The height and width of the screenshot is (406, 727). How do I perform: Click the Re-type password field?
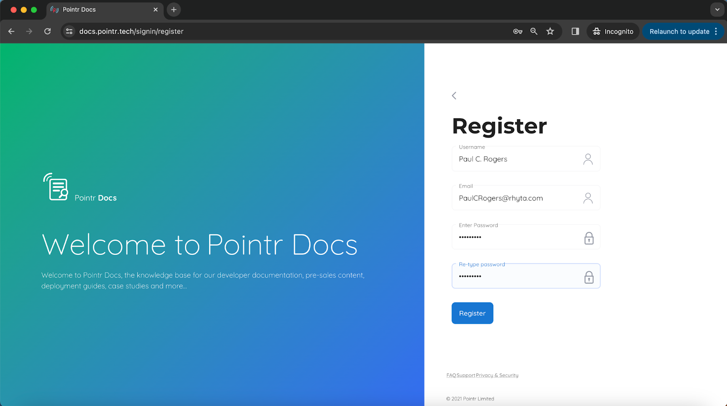point(526,276)
